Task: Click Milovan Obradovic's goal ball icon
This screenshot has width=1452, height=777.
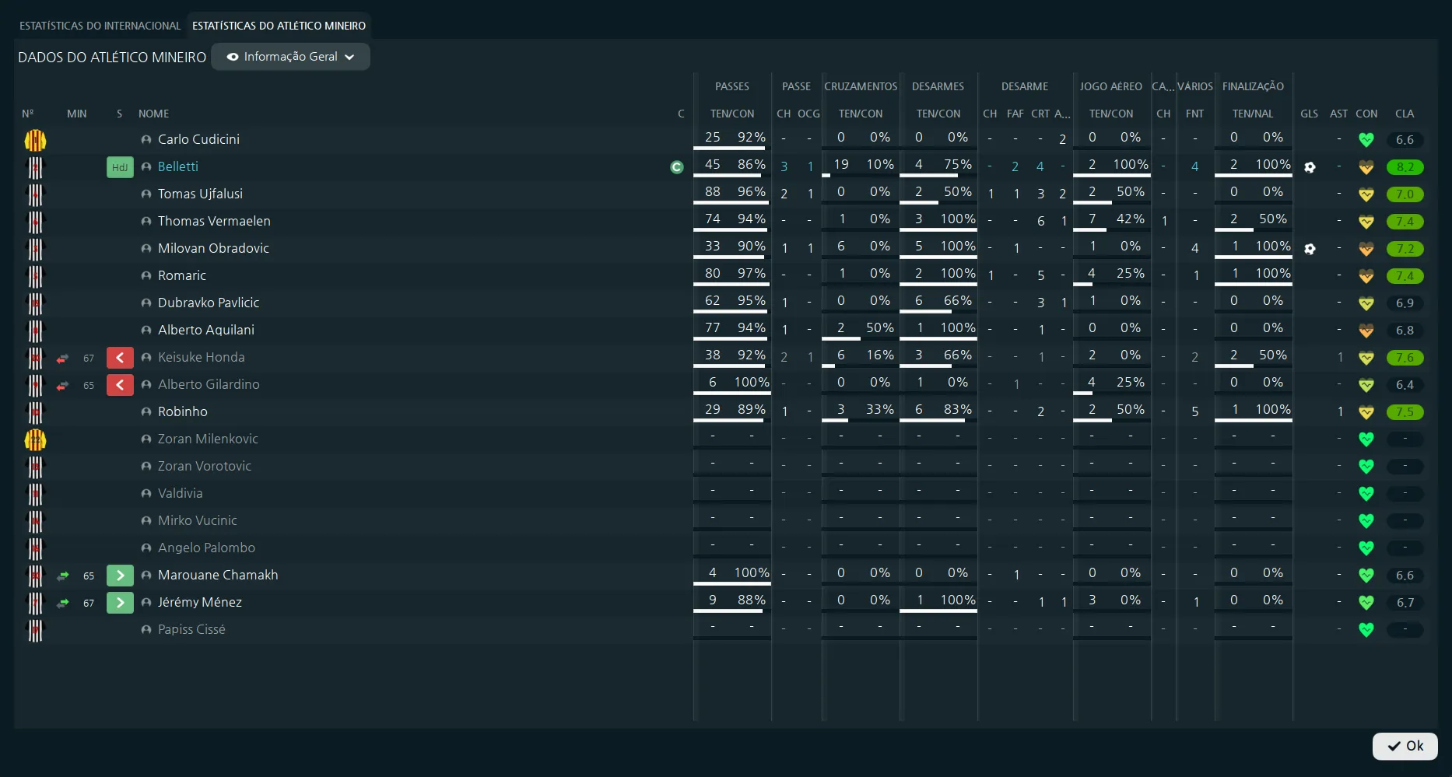Action: (x=1310, y=249)
